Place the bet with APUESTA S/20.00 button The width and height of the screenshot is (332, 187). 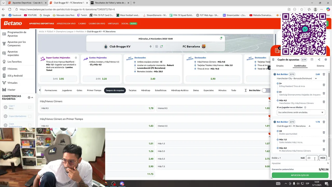tap(300, 175)
